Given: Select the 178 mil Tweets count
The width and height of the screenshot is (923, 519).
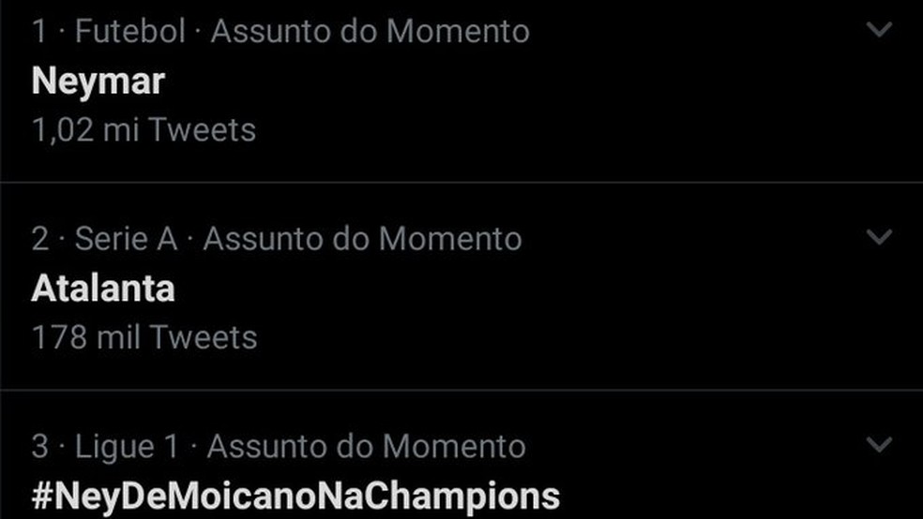Looking at the screenshot, I should point(144,336).
